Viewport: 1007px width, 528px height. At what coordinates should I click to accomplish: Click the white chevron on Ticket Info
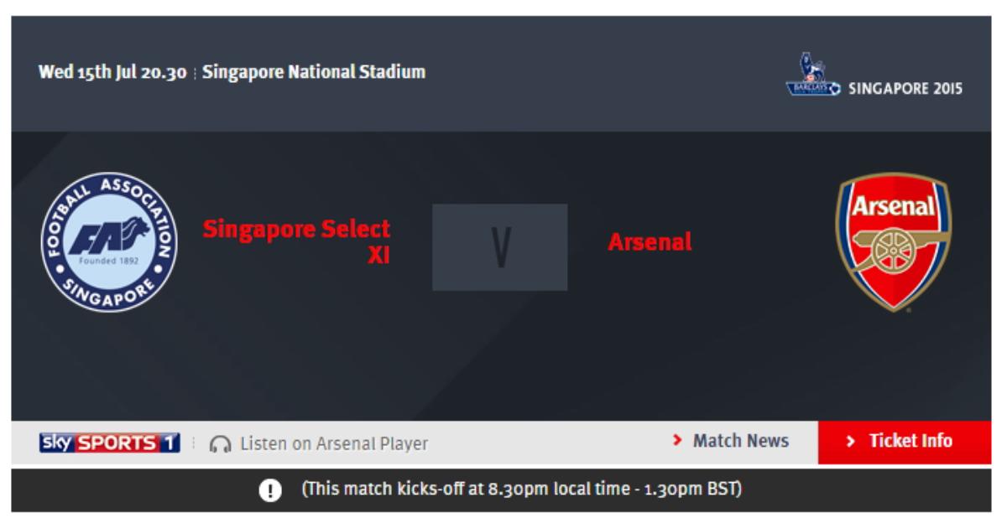click(x=851, y=442)
